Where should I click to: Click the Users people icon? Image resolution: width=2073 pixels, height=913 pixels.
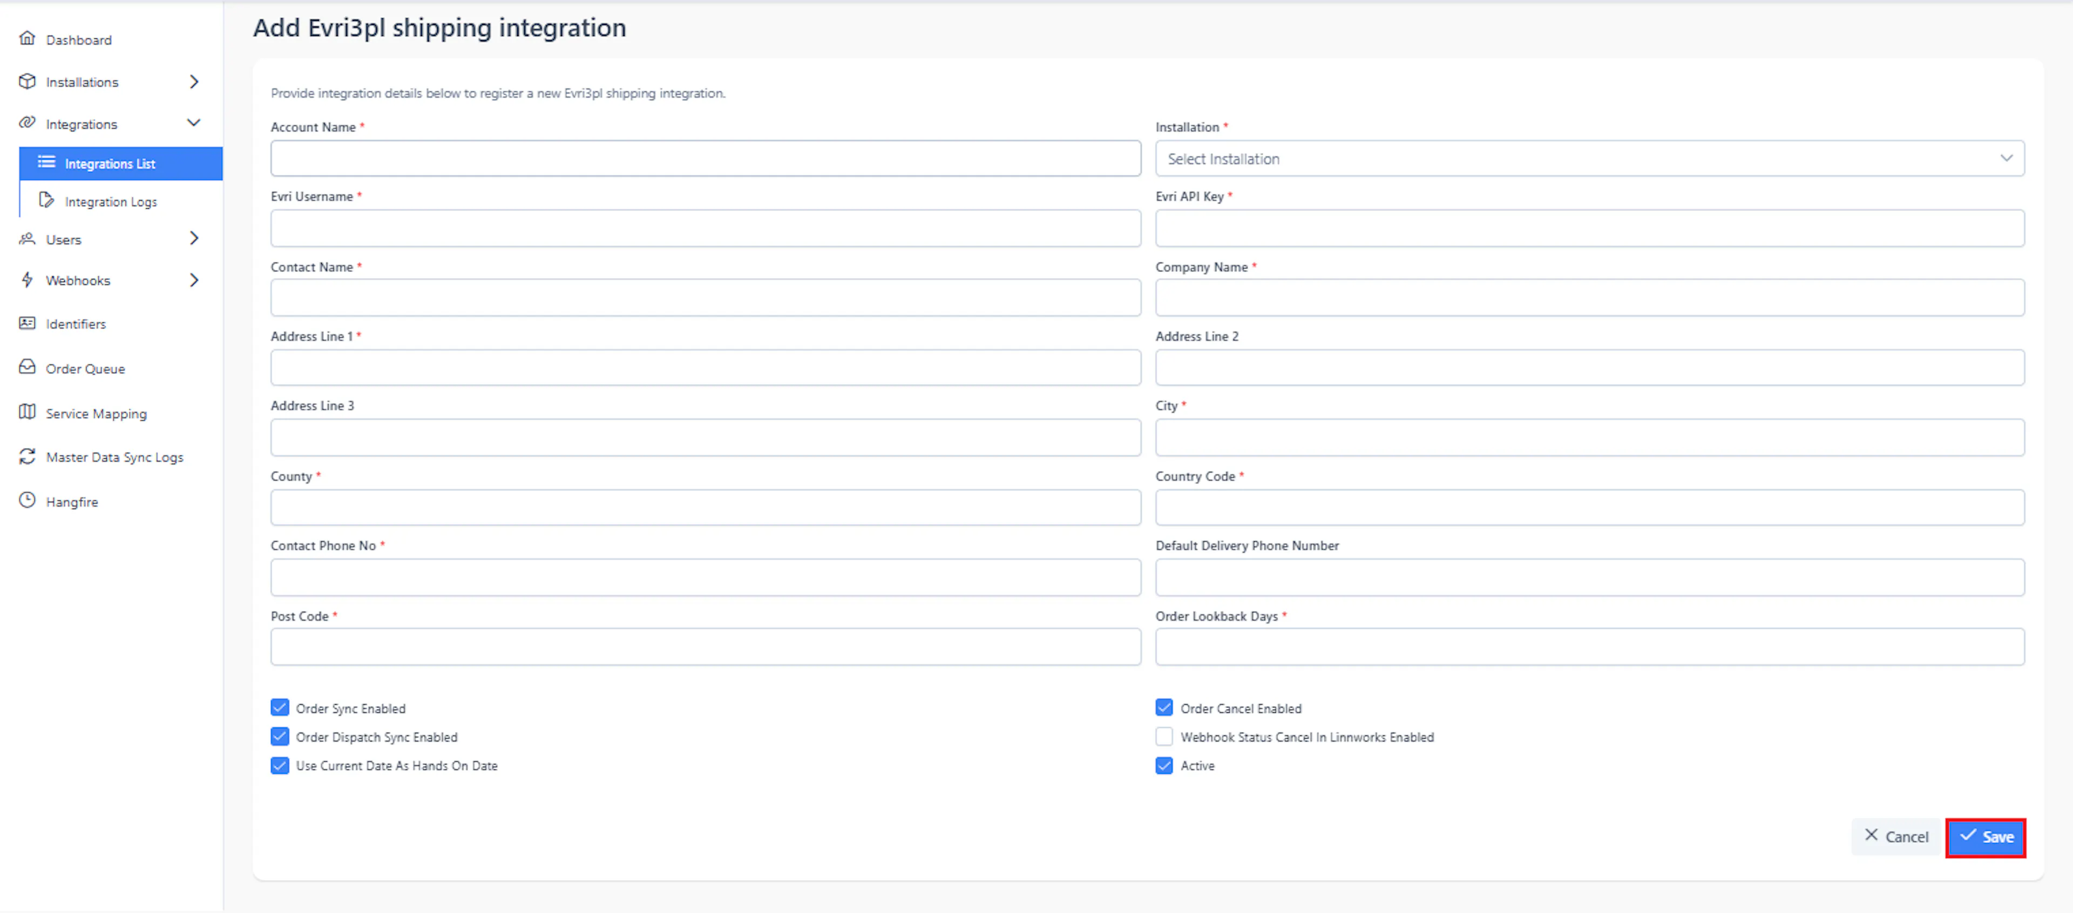click(28, 239)
